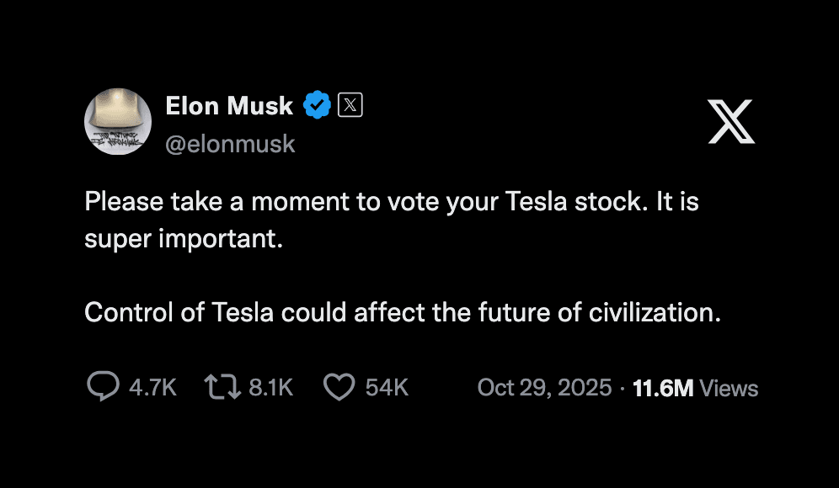This screenshot has height=488, width=839.
Task: Open replies with the speech bubble icon
Action: point(103,386)
